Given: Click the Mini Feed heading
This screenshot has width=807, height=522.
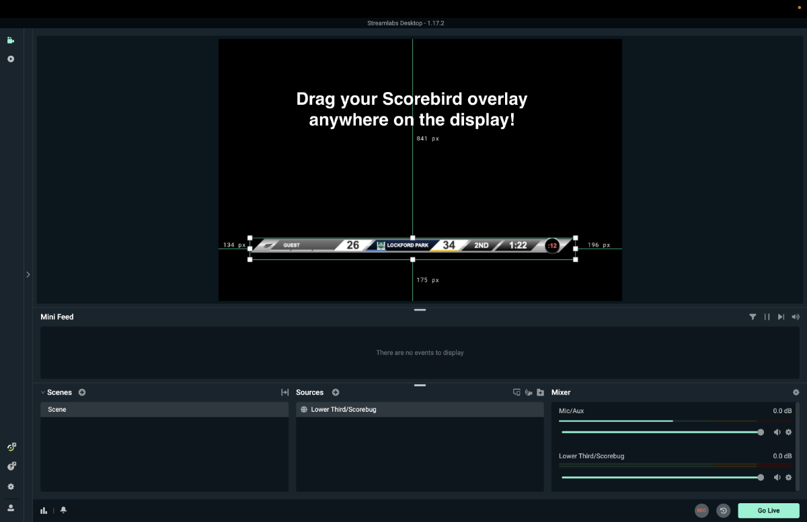Looking at the screenshot, I should click(57, 317).
